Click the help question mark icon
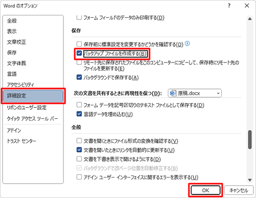This screenshot has width=256, height=198. click(x=229, y=6)
